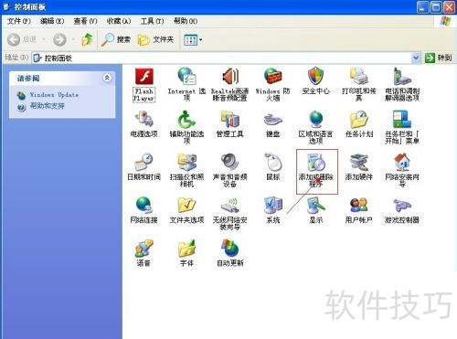Expand the address bar dropdown arrow
The height and width of the screenshot is (339, 457).
pos(416,58)
